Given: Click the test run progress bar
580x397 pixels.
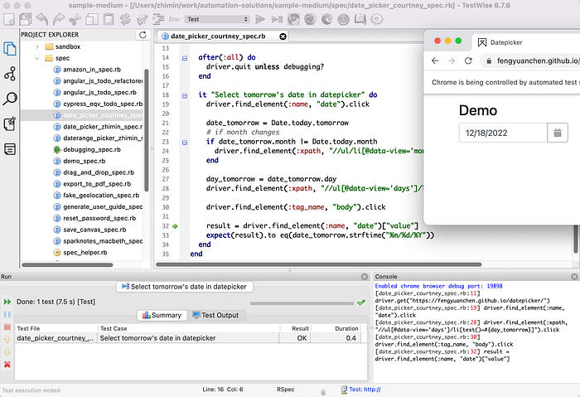Looking at the screenshot, I should pyautogui.click(x=302, y=303).
